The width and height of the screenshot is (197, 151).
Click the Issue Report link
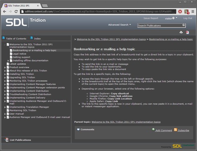pos(151,18)
